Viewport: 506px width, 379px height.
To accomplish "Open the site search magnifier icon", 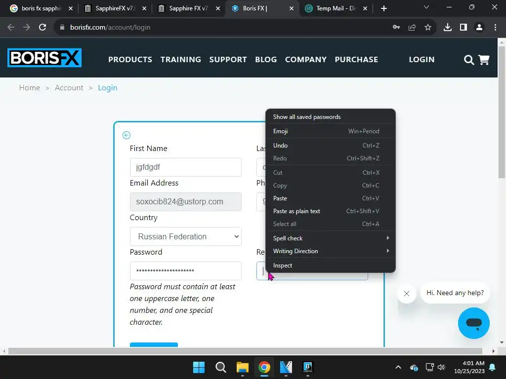I will [x=469, y=60].
